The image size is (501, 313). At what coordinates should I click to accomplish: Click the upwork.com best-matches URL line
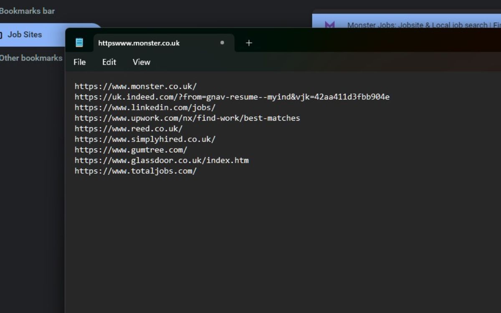(x=187, y=118)
